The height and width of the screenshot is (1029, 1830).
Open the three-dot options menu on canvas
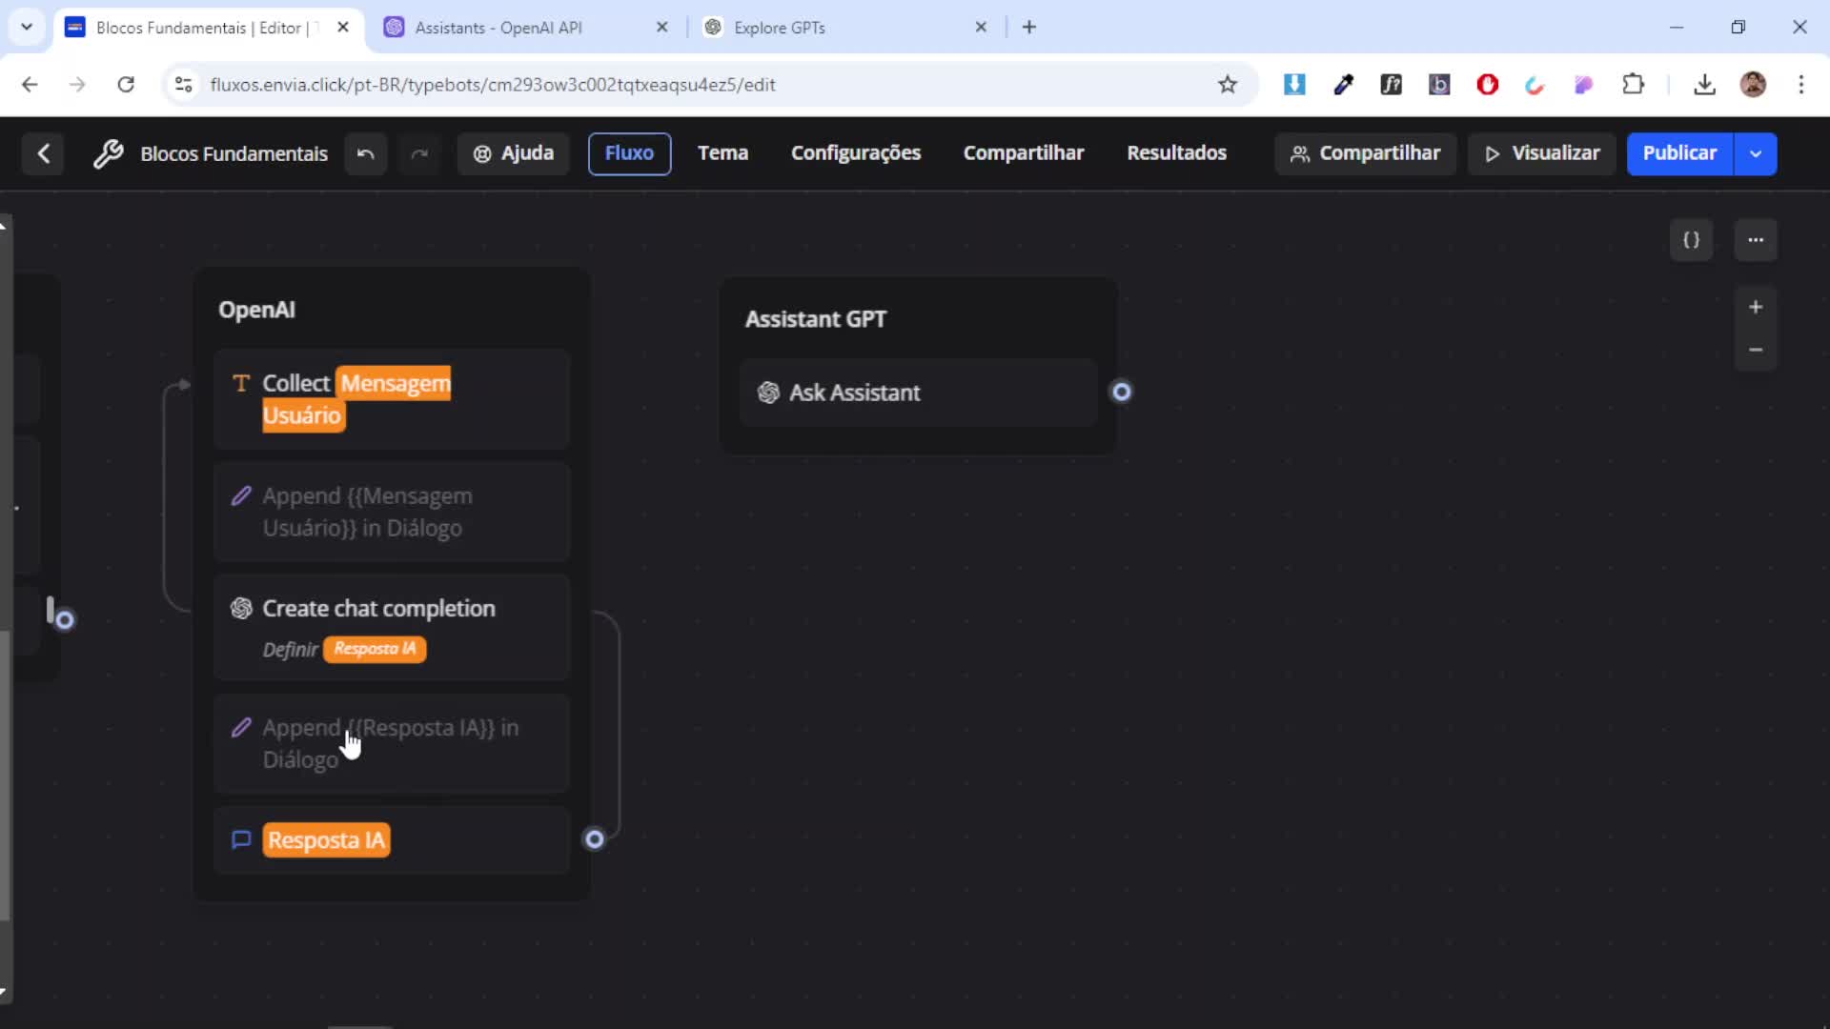click(1757, 240)
